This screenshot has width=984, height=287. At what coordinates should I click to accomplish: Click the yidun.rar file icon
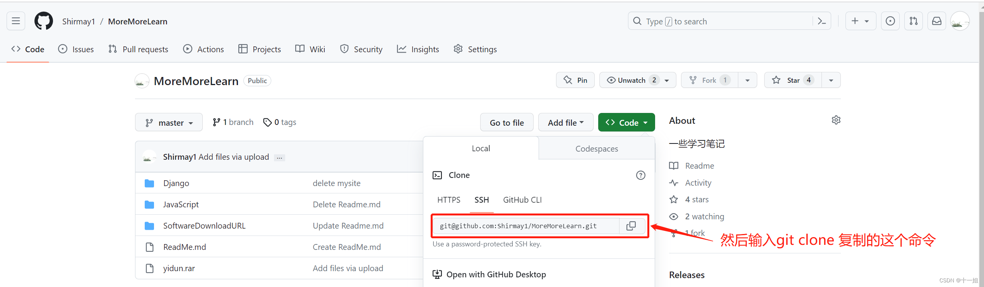[x=149, y=268]
